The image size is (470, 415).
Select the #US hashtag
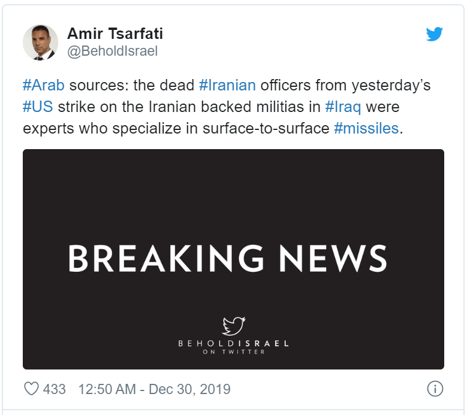(x=38, y=107)
